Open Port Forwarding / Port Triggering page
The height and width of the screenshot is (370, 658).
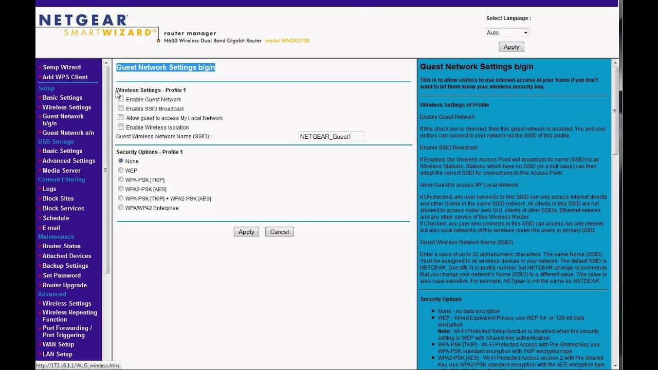click(67, 331)
